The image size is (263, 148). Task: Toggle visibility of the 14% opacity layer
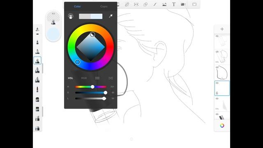217,52
